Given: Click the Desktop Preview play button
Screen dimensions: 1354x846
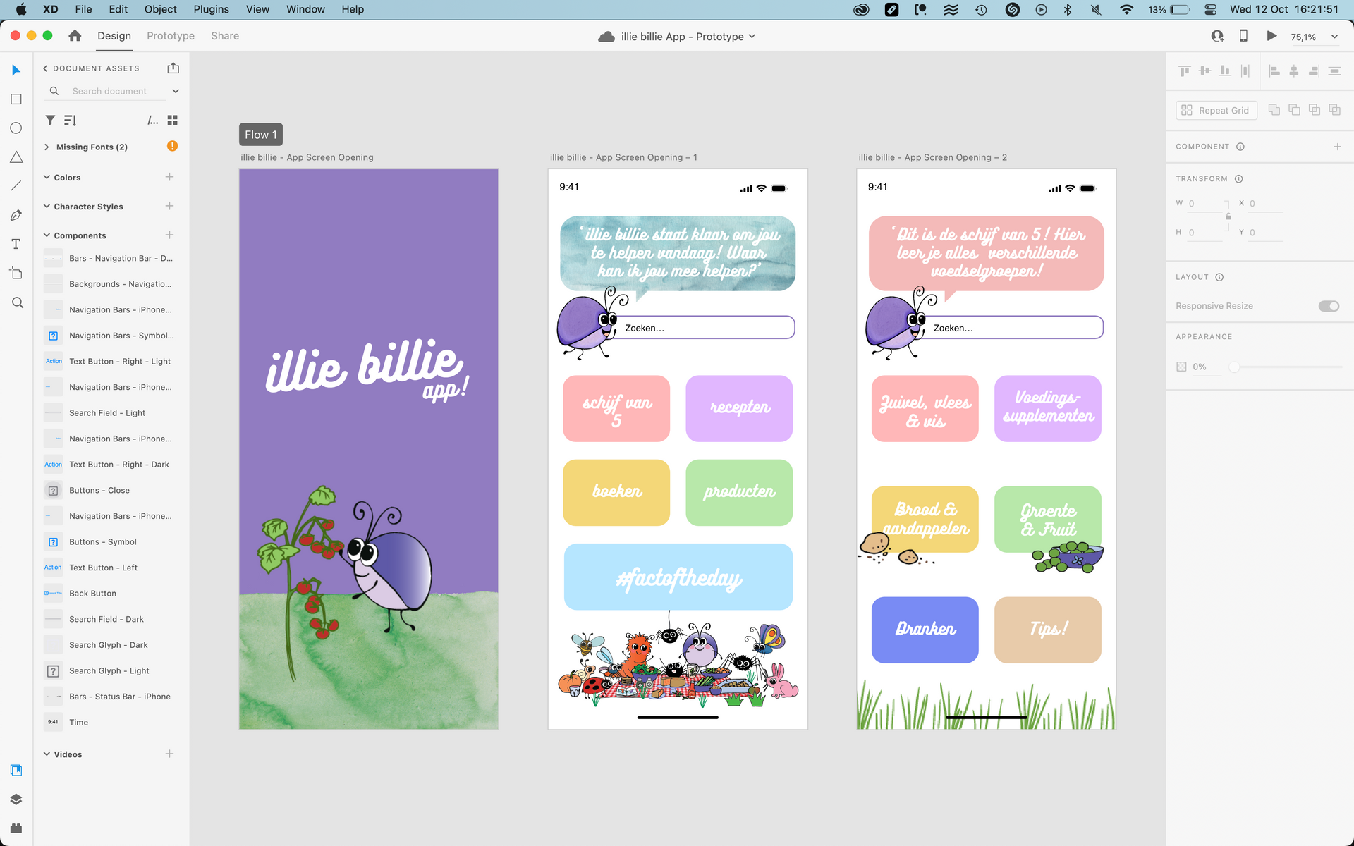Looking at the screenshot, I should 1271,36.
